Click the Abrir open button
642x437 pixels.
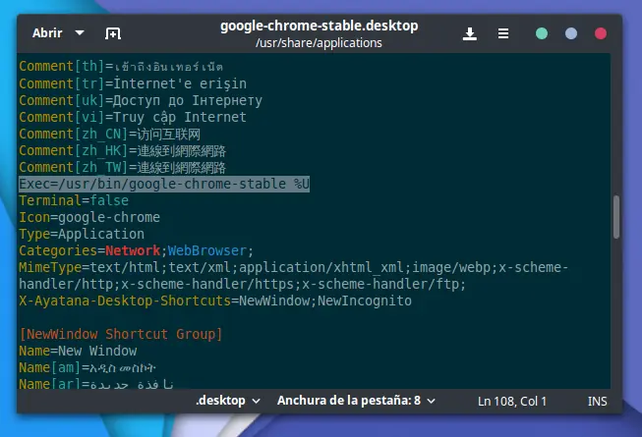coord(47,33)
